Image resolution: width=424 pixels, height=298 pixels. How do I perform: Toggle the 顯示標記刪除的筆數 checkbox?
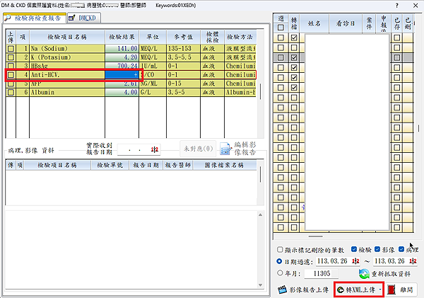[281, 250]
